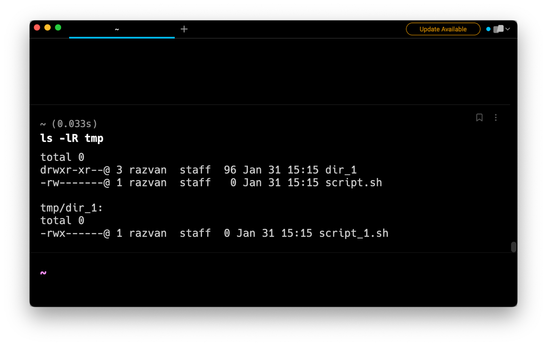Minimize the terminal with yellow button
547x346 pixels.
tap(48, 27)
